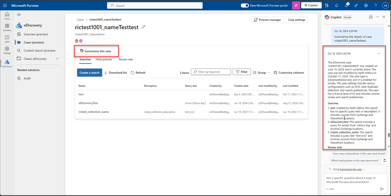Switch to Review sets tab

point(126,59)
